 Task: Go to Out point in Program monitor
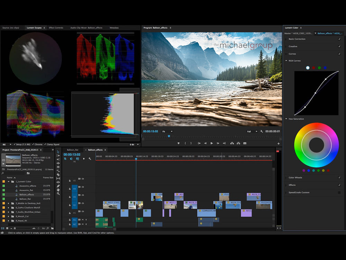click(224, 143)
